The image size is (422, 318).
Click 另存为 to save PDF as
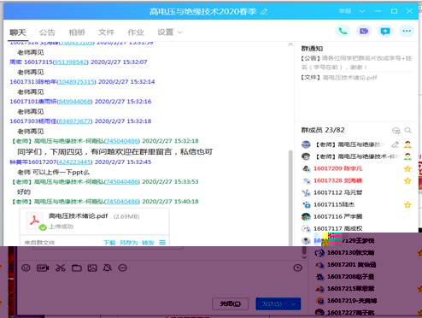click(129, 243)
